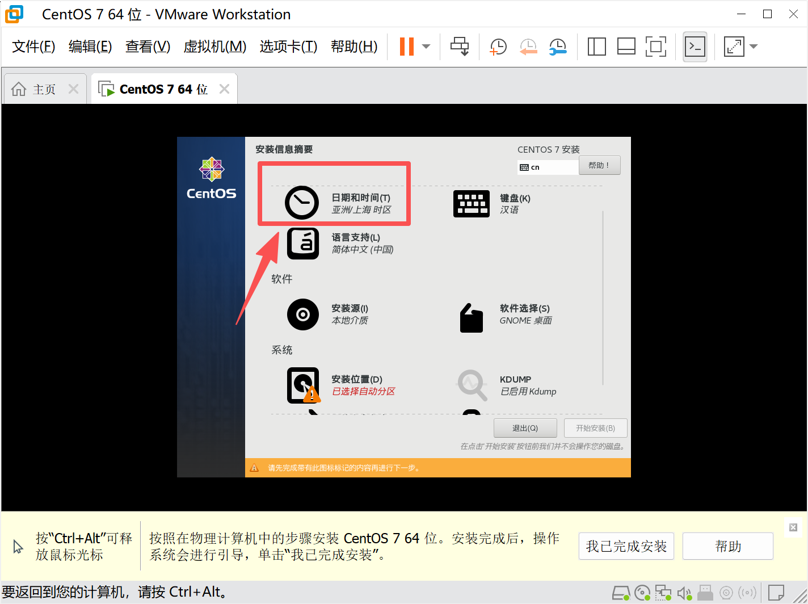
Task: Click the Bluetooth wireless status icon
Action: coord(747,593)
